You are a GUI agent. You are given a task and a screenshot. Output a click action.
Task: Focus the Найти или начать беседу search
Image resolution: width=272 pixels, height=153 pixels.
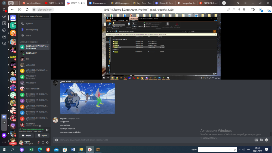tap(34, 16)
